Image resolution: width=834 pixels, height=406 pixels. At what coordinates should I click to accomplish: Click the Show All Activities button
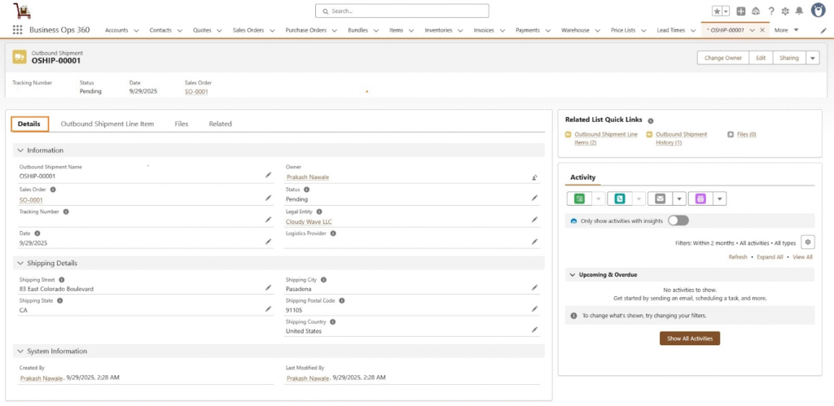pyautogui.click(x=689, y=338)
